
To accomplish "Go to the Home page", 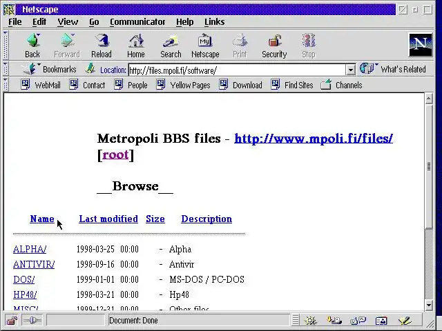I will (136, 46).
